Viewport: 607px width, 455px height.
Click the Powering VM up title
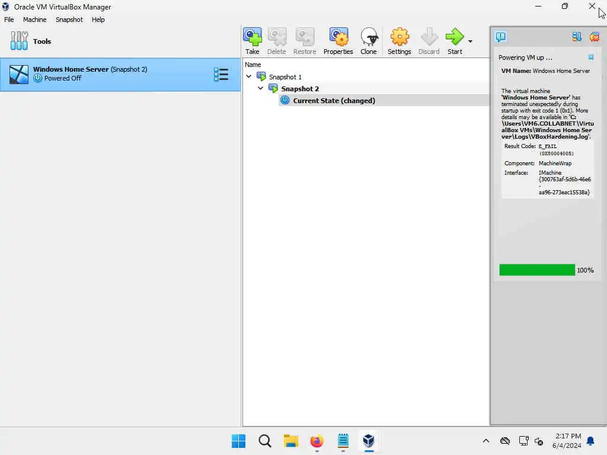coord(525,57)
